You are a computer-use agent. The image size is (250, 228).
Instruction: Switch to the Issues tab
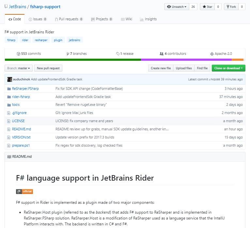(38, 19)
